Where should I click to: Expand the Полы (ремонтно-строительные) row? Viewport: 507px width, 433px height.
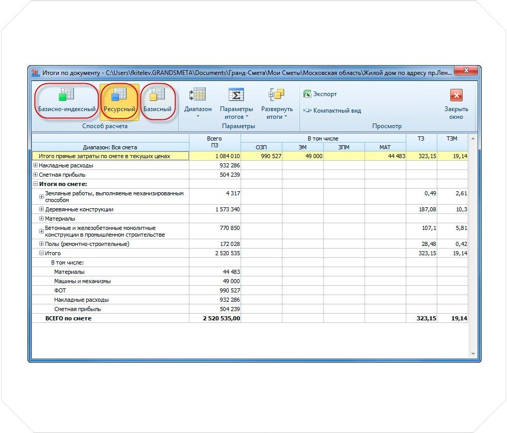click(41, 244)
